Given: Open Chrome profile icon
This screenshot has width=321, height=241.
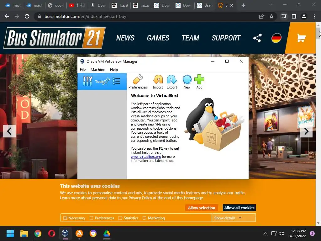Looking at the screenshot, I should pos(304,16).
